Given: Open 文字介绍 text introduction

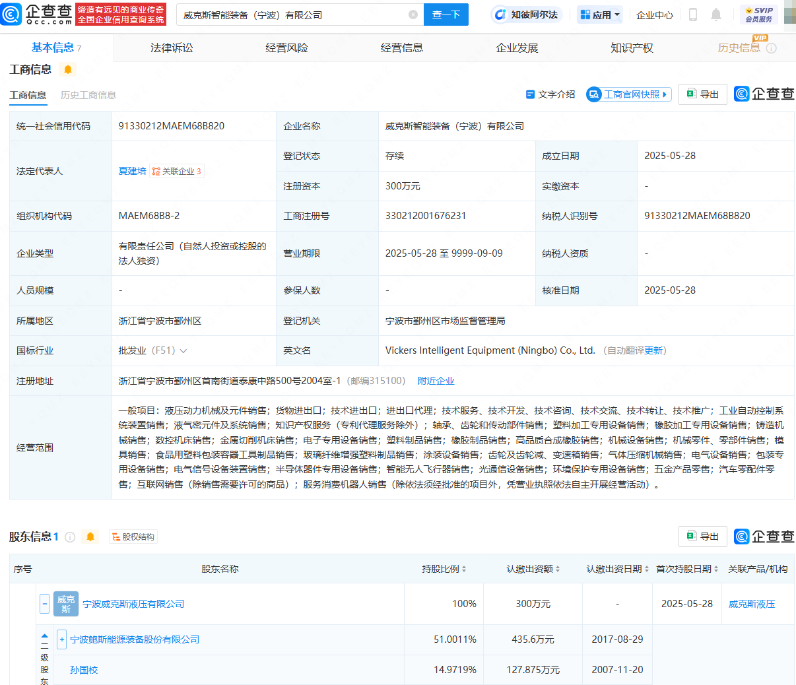Looking at the screenshot, I should tap(550, 94).
